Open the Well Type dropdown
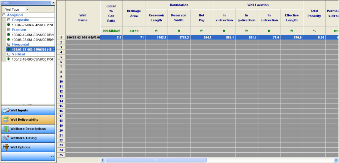This screenshot has width=339, height=163. coord(27,9)
